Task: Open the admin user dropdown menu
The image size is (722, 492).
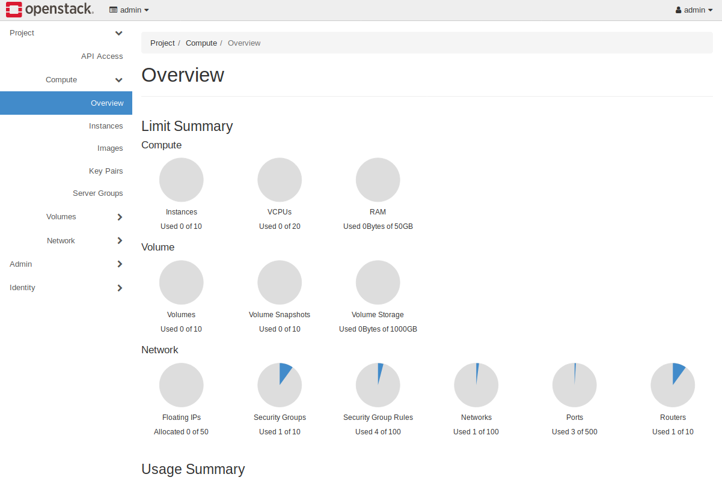Action: click(694, 10)
